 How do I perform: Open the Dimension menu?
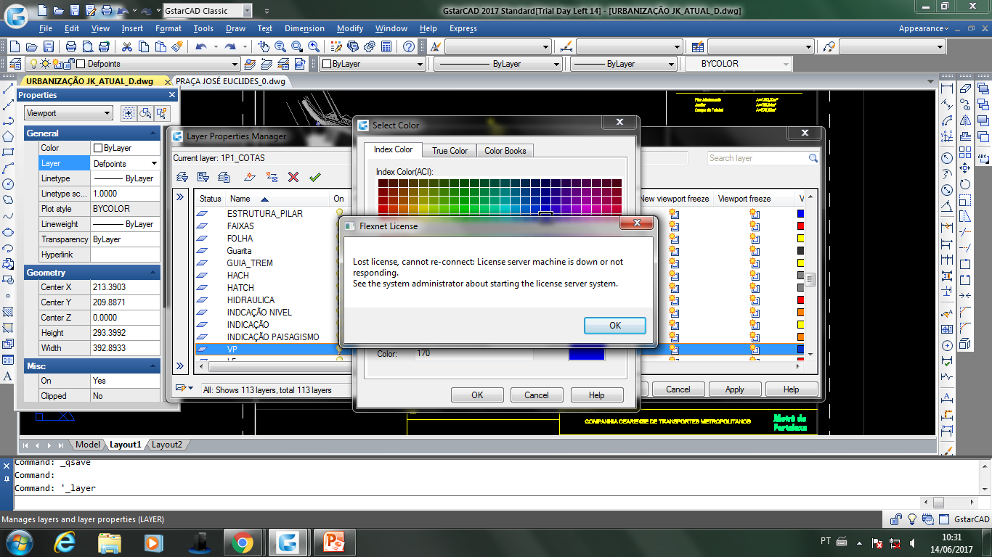tap(304, 28)
